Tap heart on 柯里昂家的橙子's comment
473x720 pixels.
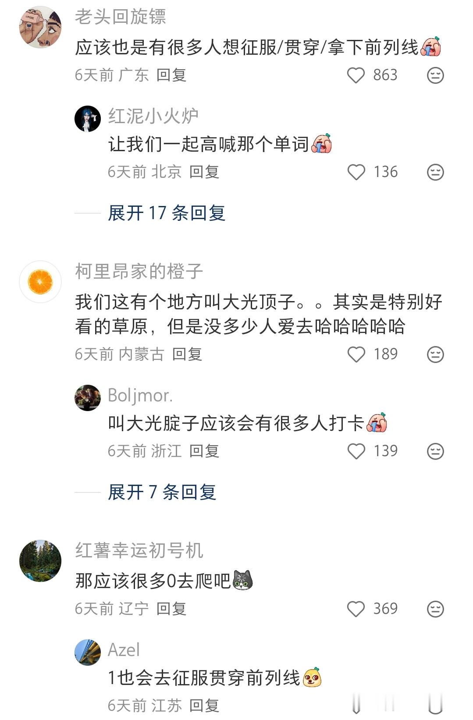(x=356, y=355)
